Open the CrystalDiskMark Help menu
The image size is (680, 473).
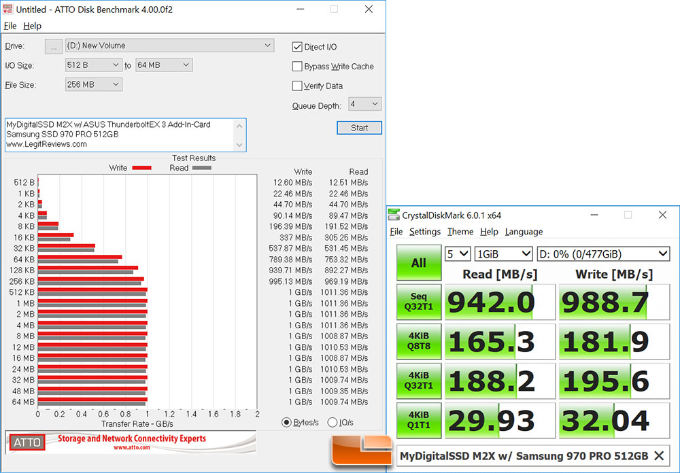[489, 232]
